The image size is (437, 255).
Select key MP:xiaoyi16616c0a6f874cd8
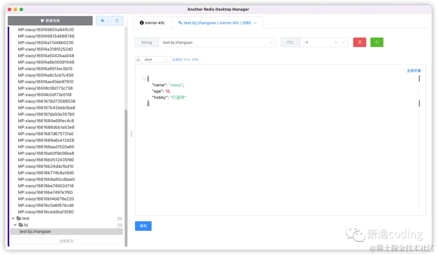pos(46,205)
